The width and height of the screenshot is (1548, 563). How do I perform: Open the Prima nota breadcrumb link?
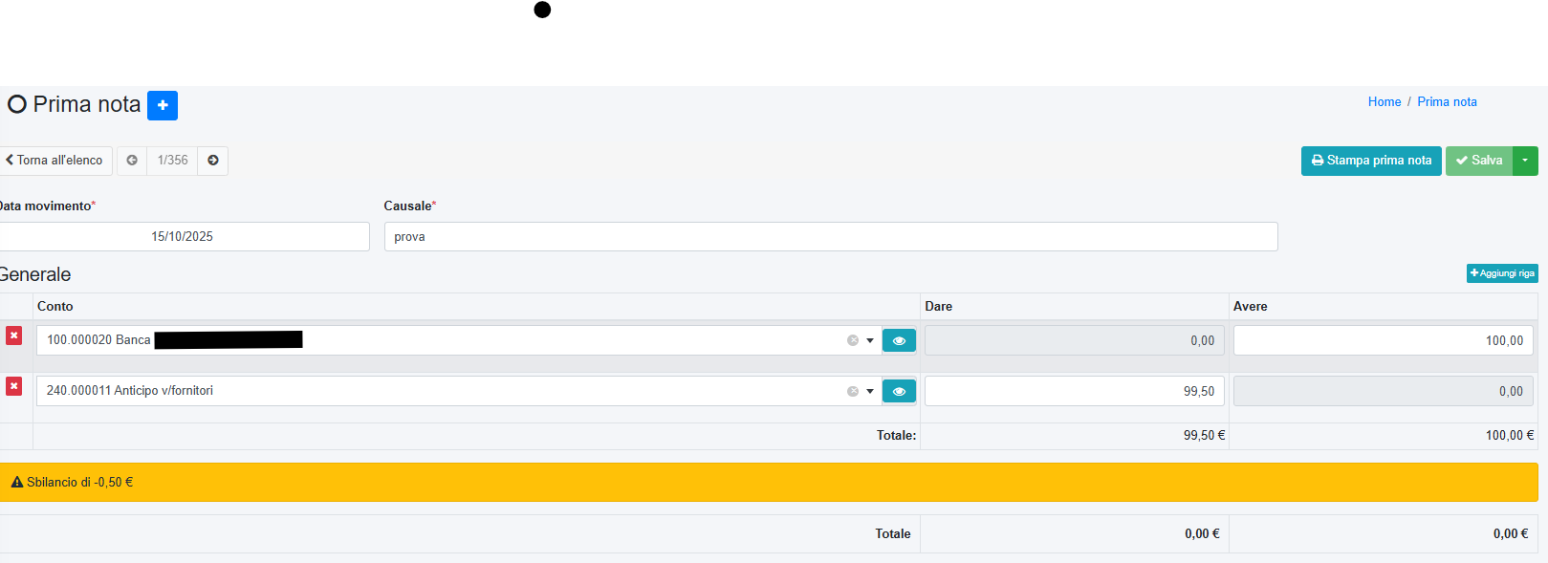pos(1447,102)
